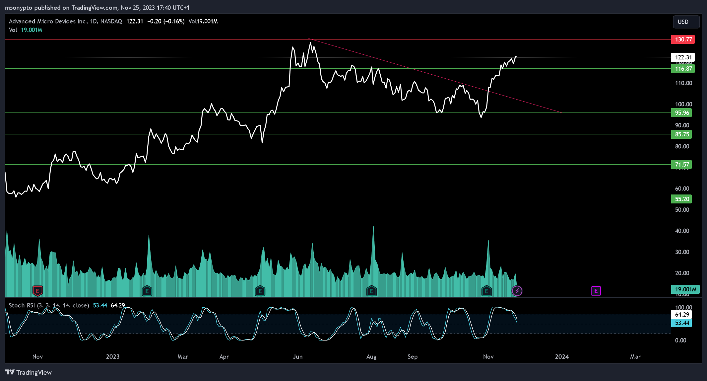This screenshot has height=381, width=707.
Task: Select the 85.75 green level label
Action: 681,134
